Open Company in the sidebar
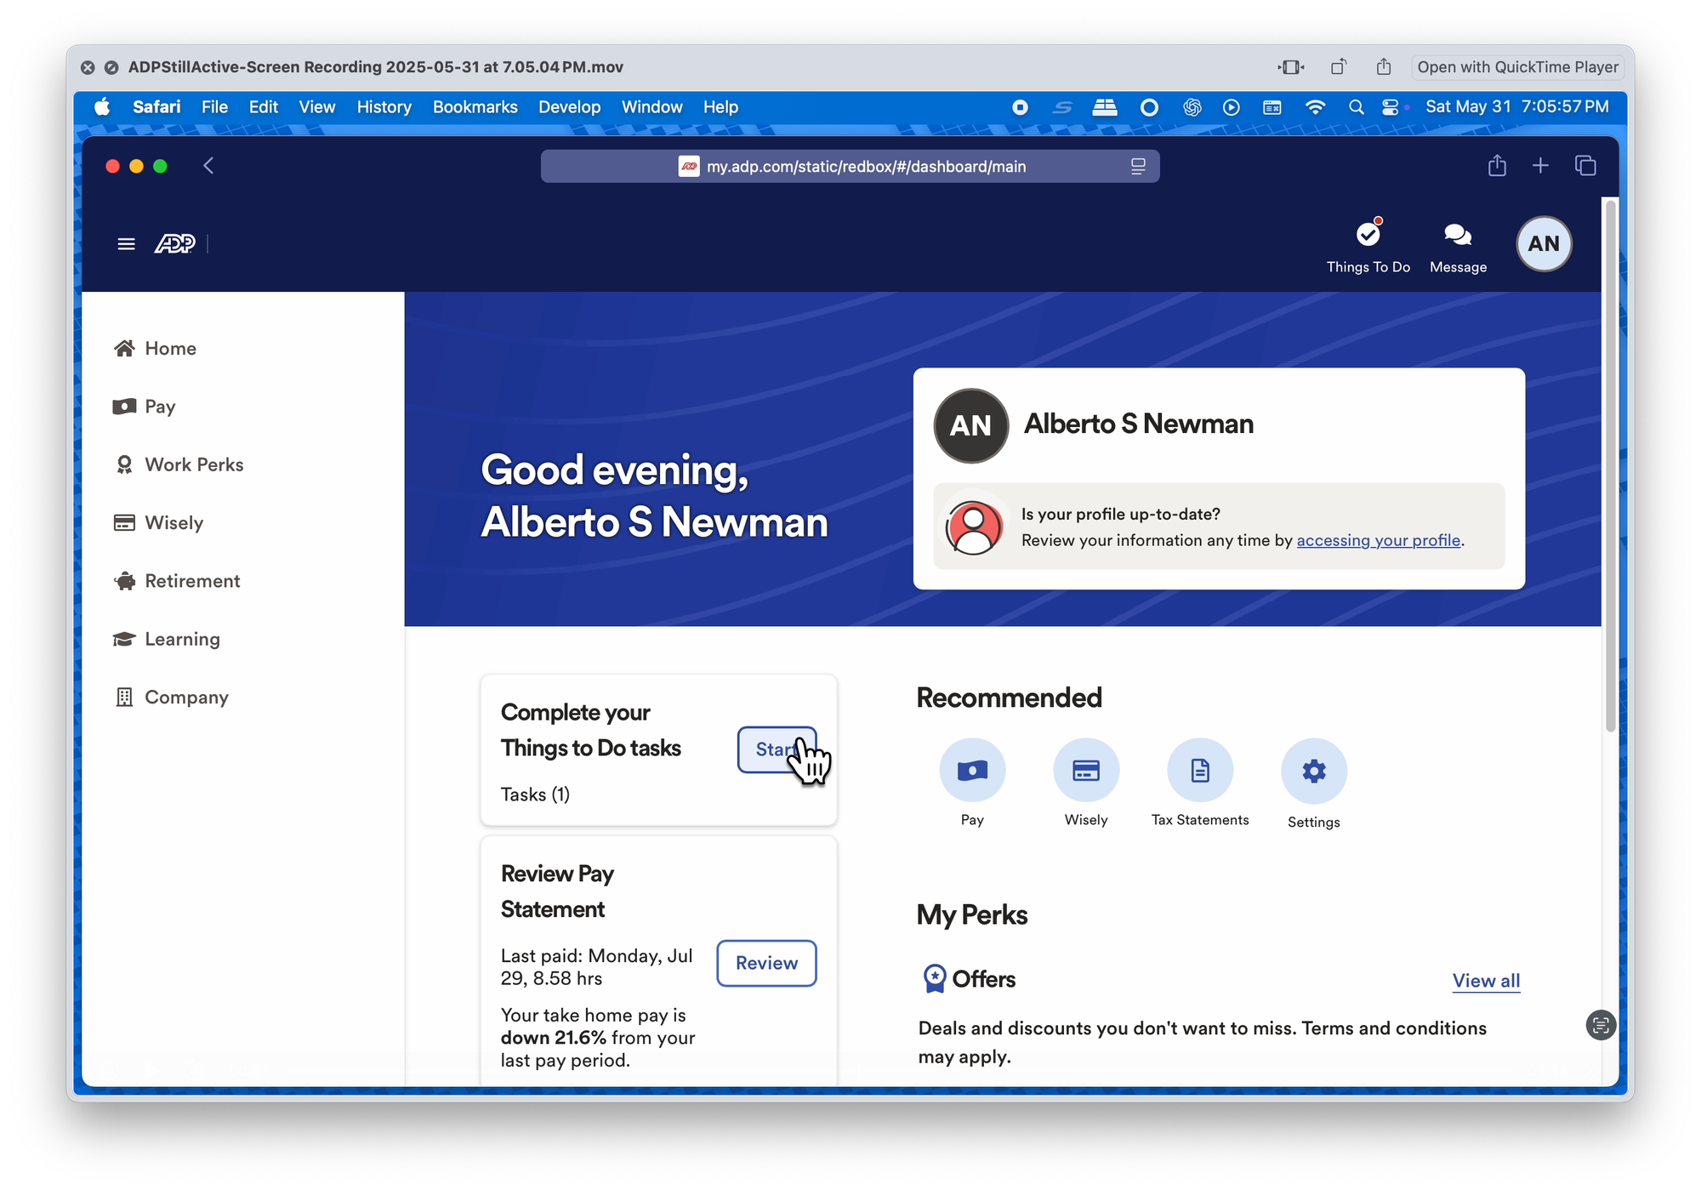 click(171, 697)
